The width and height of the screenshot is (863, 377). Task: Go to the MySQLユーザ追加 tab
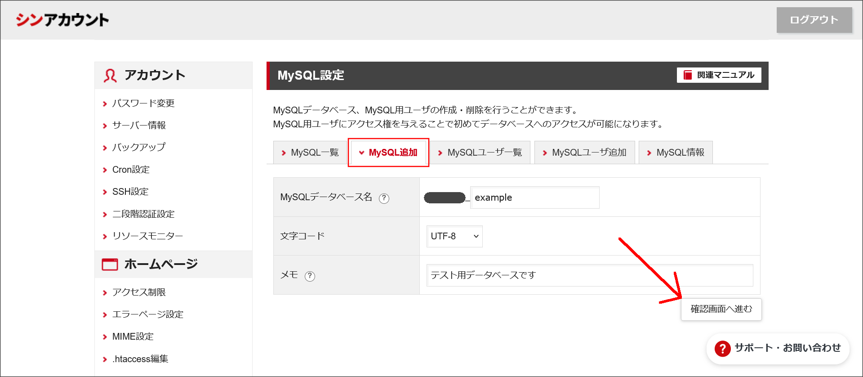point(584,153)
